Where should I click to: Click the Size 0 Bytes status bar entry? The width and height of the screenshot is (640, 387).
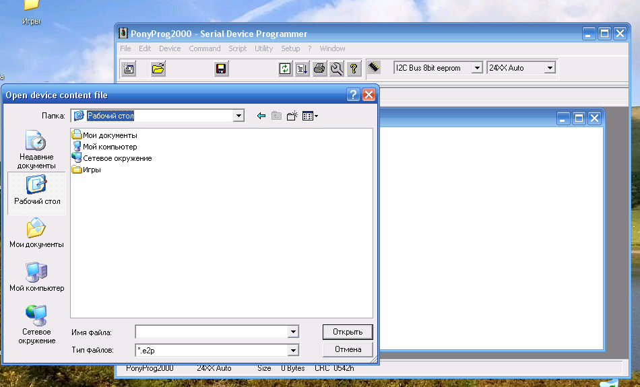(x=281, y=368)
